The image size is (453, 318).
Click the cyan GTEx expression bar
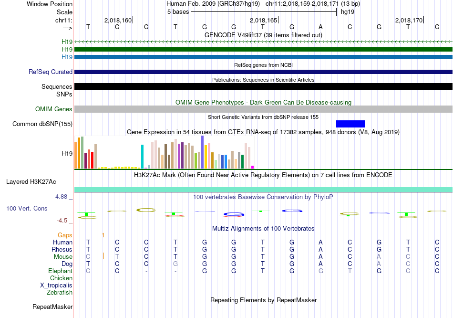[142, 157]
